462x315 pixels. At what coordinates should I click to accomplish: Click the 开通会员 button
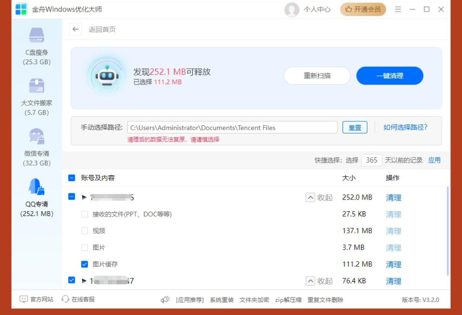(363, 10)
